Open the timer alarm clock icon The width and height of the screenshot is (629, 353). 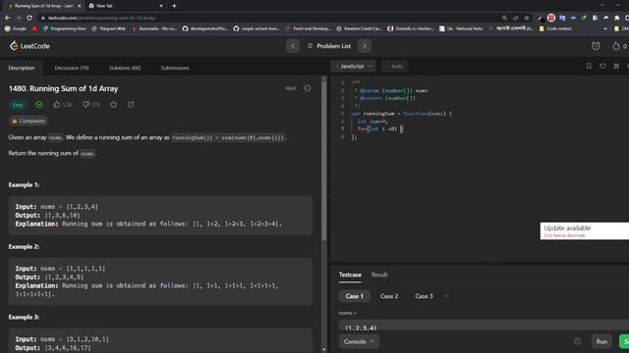pyautogui.click(x=596, y=46)
